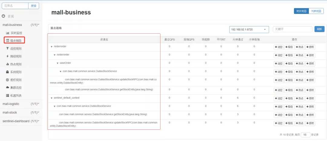Add 流控 rule for last updateStockRPC row
This screenshot has width=327, height=141.
tap(279, 123)
